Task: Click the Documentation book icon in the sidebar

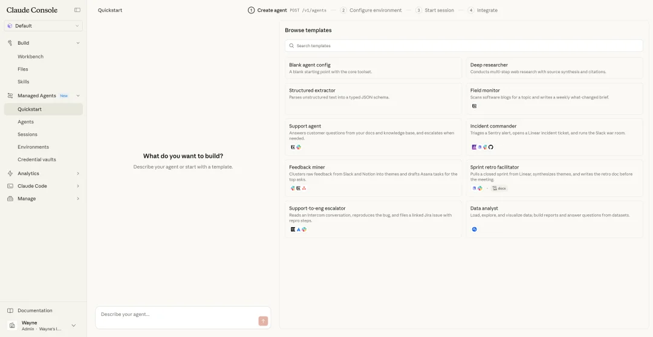Action: (x=10, y=310)
